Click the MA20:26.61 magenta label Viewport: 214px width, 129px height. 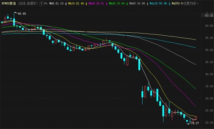(96, 4)
